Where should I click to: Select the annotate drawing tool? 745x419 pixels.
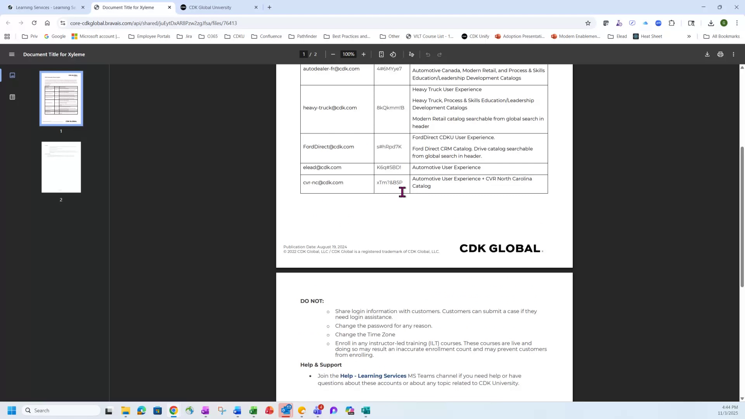[411, 54]
